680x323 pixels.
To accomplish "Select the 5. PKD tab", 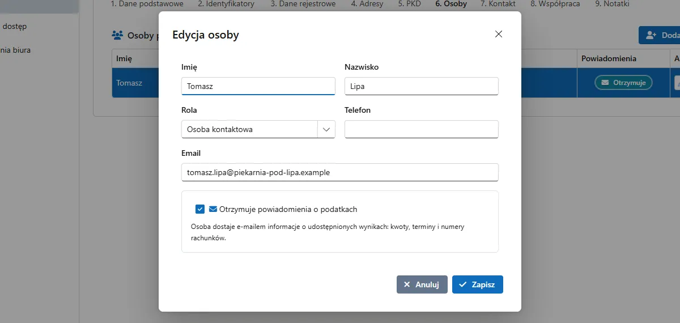I will 409,4.
